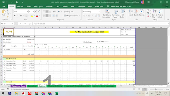Open Find & Select menu
Screen dimensions: 170x96
coord(160,14)
